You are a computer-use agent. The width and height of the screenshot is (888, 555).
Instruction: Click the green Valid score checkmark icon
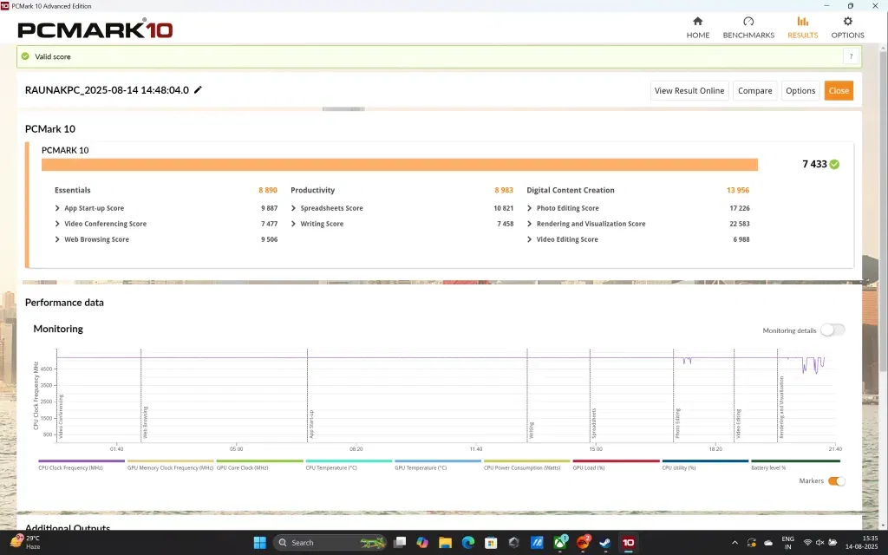pyautogui.click(x=25, y=56)
